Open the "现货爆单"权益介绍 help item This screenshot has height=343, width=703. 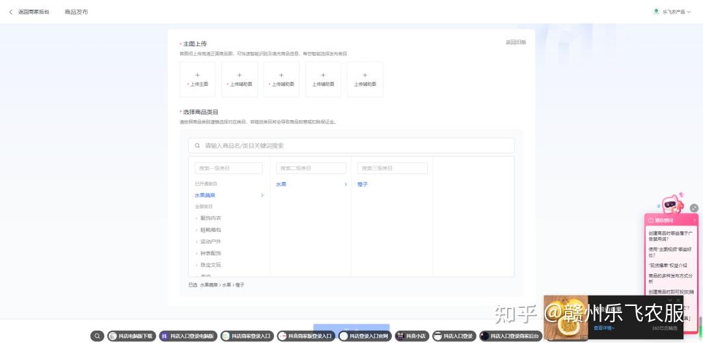[668, 265]
